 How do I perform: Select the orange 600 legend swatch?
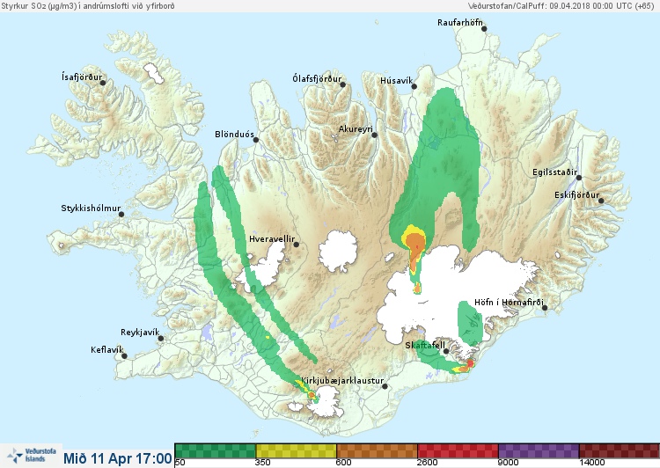pyautogui.click(x=378, y=450)
